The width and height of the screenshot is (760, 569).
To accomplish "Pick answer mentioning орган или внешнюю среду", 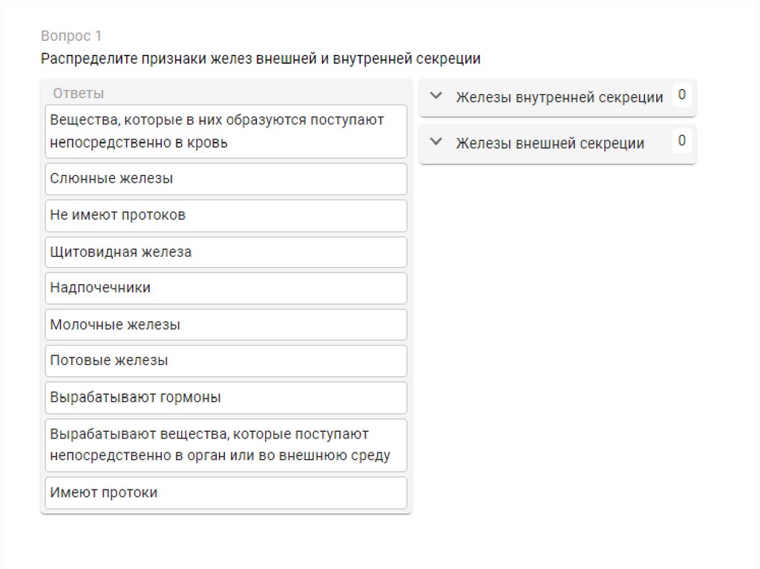I will (x=226, y=445).
